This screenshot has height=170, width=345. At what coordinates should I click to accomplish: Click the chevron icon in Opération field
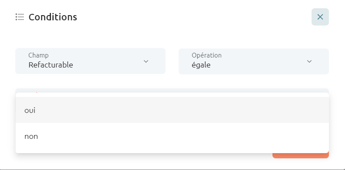pos(309,61)
